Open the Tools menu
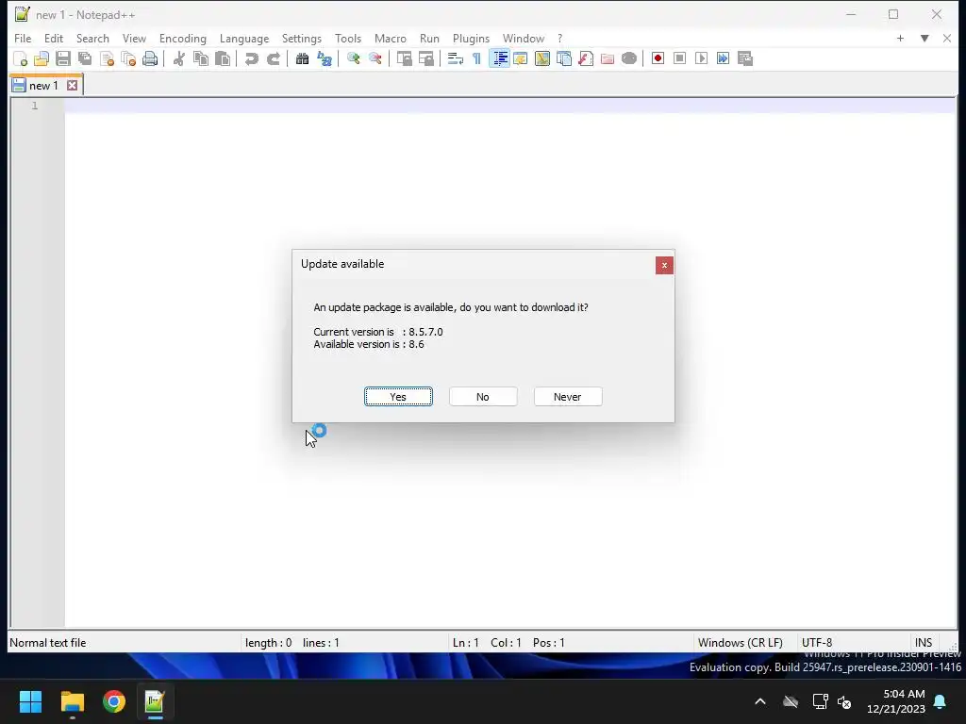This screenshot has height=724, width=966. (x=347, y=38)
